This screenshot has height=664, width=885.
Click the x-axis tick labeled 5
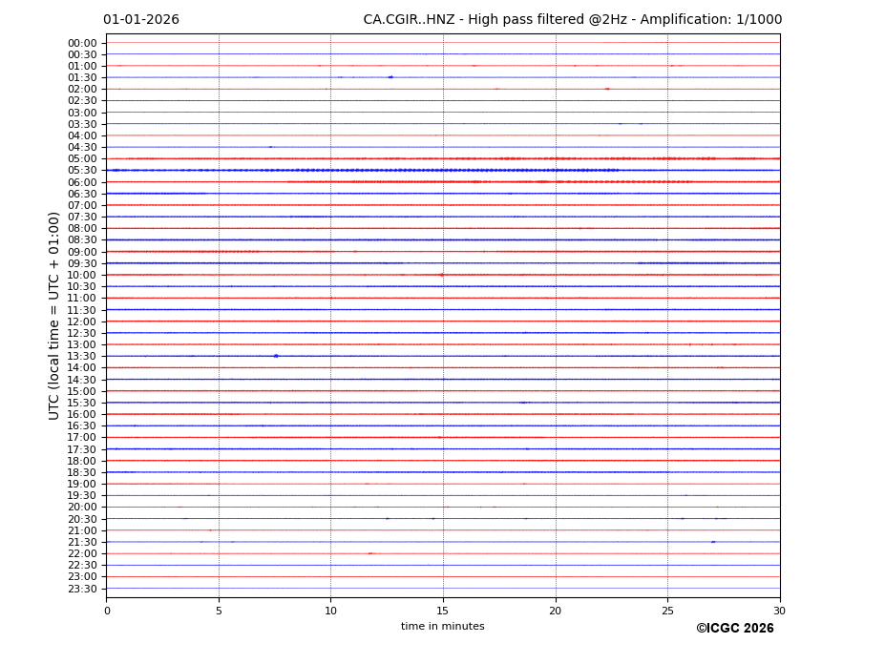point(219,611)
